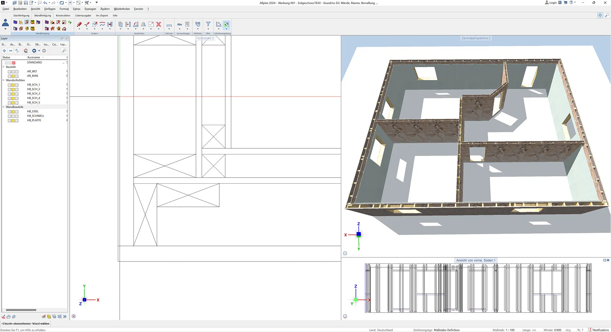The width and height of the screenshot is (611, 332).
Task: Click the Abc Auswertungen icon
Action: click(x=180, y=24)
